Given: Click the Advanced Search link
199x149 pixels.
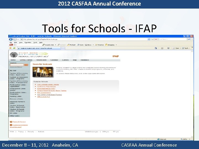Looking at the screenshot, I should pos(16,67).
